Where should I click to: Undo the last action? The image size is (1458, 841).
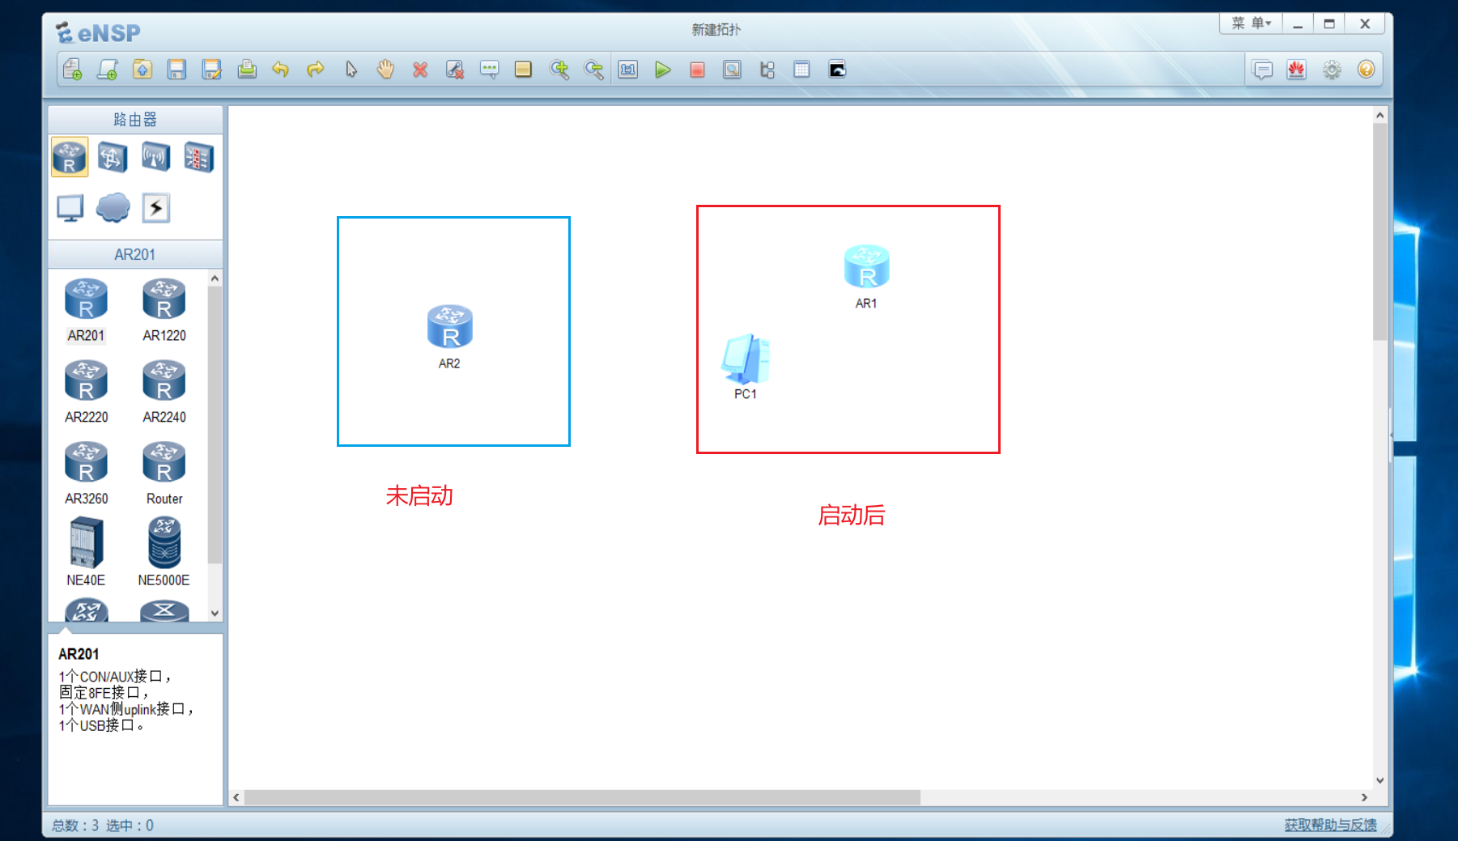(281, 70)
